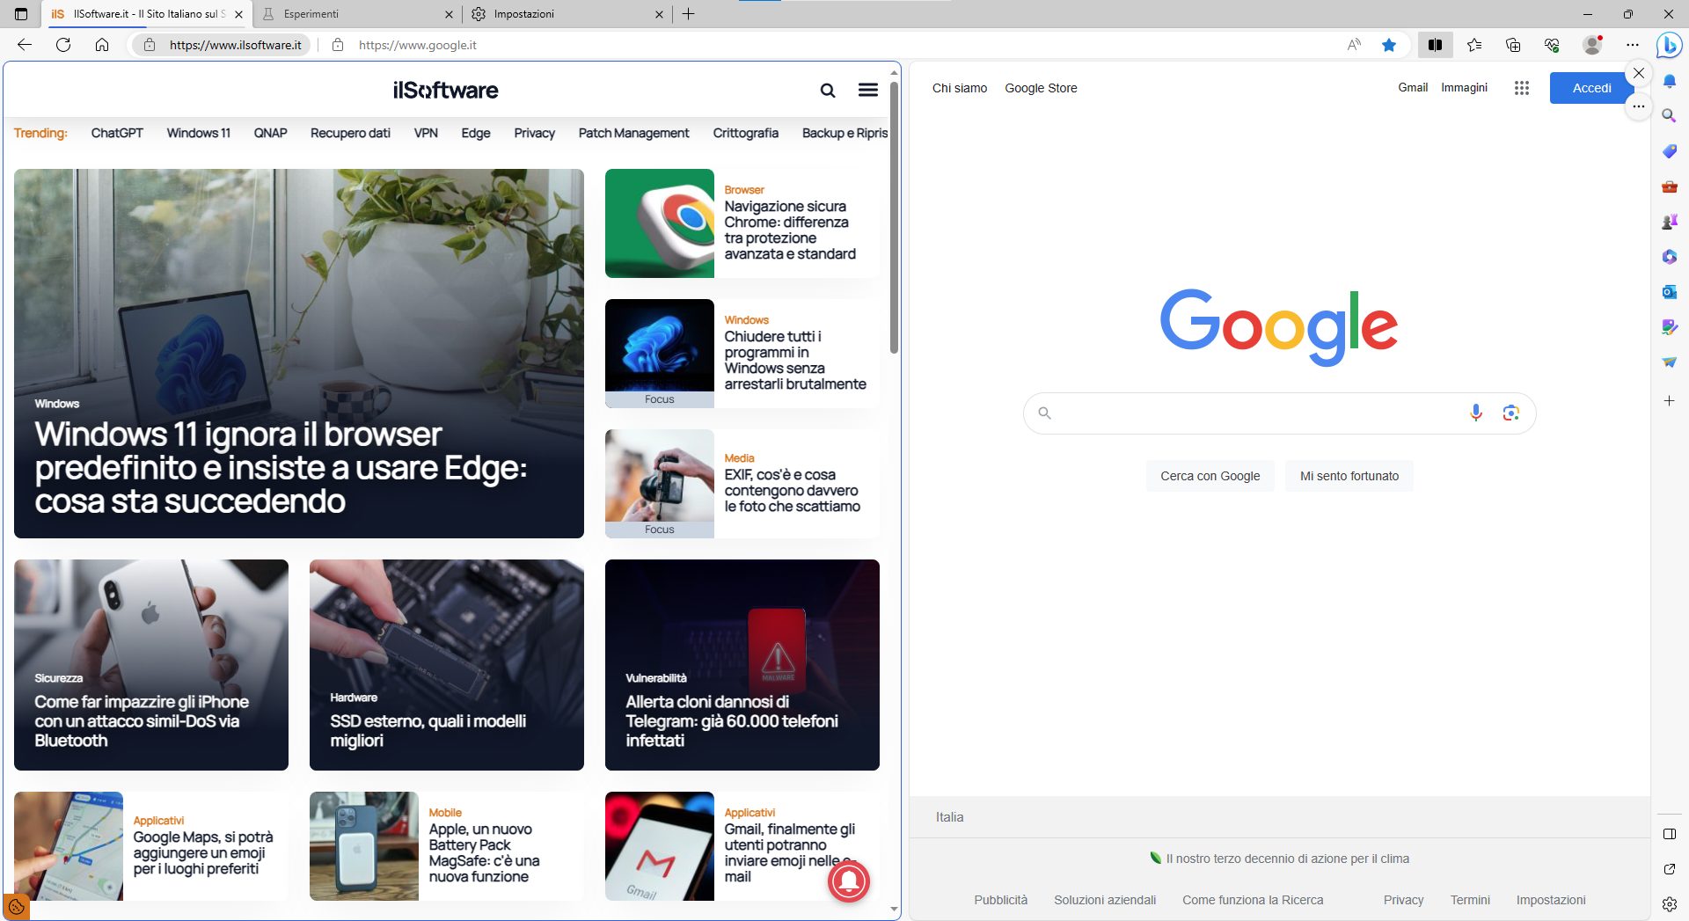Viewport: 1689px width, 921px height.
Task: Open Google footer Impostazioni link
Action: (x=1551, y=900)
